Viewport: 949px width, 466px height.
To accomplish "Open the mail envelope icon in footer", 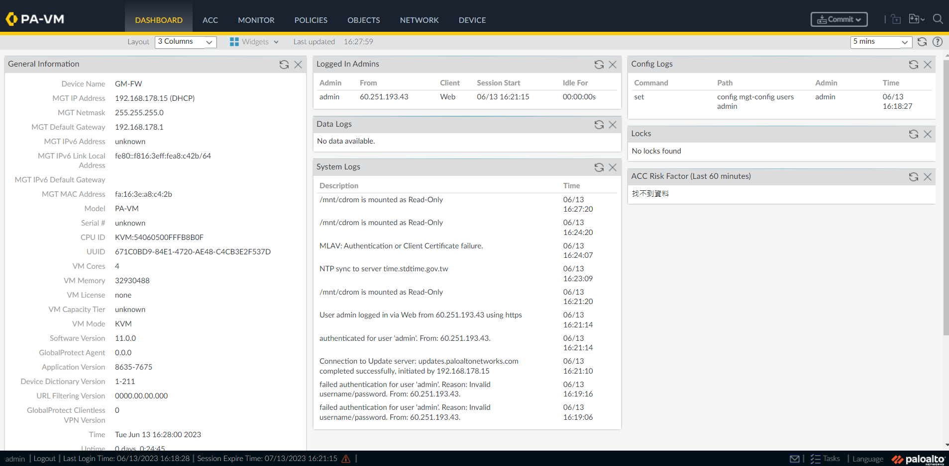I will click(795, 459).
